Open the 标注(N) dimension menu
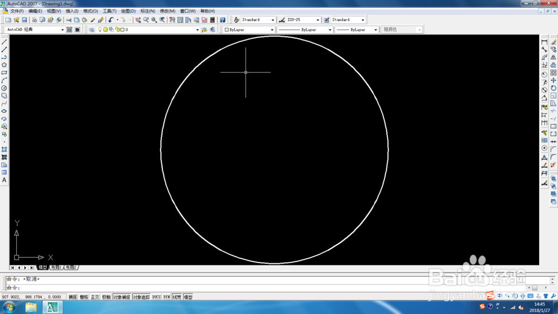Screen dimensions: 558x314 [148, 11]
